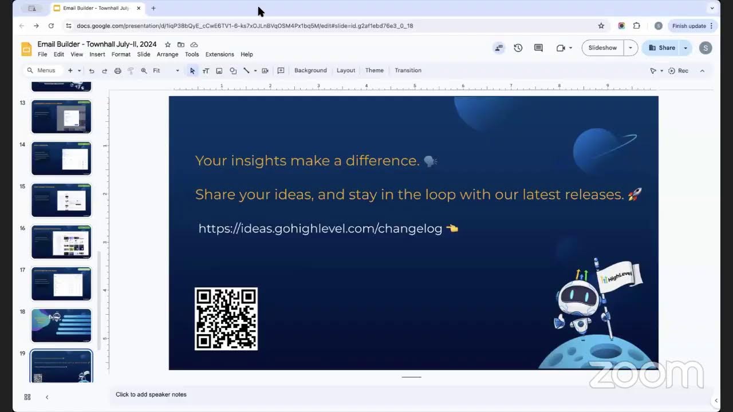733x412 pixels.
Task: Expand the Meet camera dropdown arrow
Action: pyautogui.click(x=570, y=48)
